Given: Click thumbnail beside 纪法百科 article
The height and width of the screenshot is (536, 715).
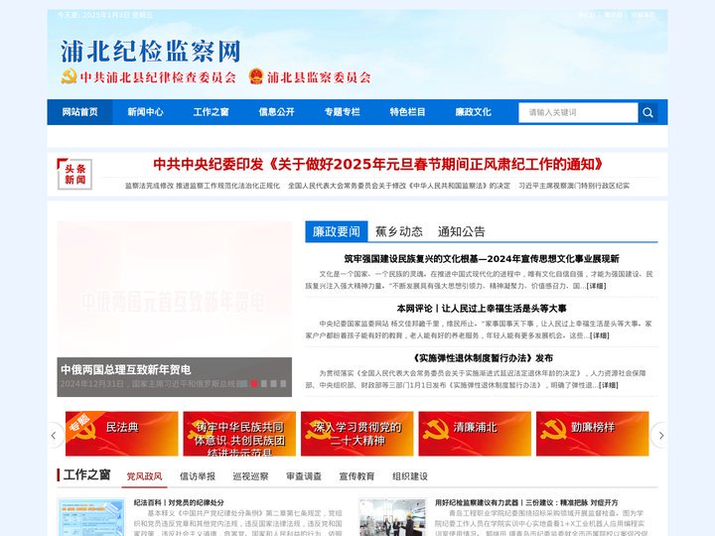Looking at the screenshot, I should pos(90,517).
